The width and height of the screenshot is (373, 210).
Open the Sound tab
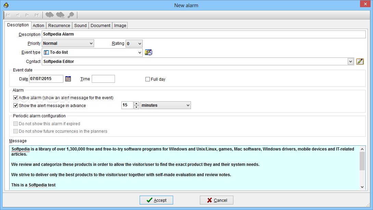(80, 25)
